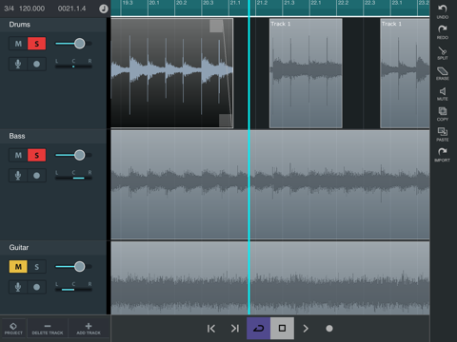The width and height of the screenshot is (457, 342).
Task: Select the Split scissors tool
Action: [x=443, y=52]
